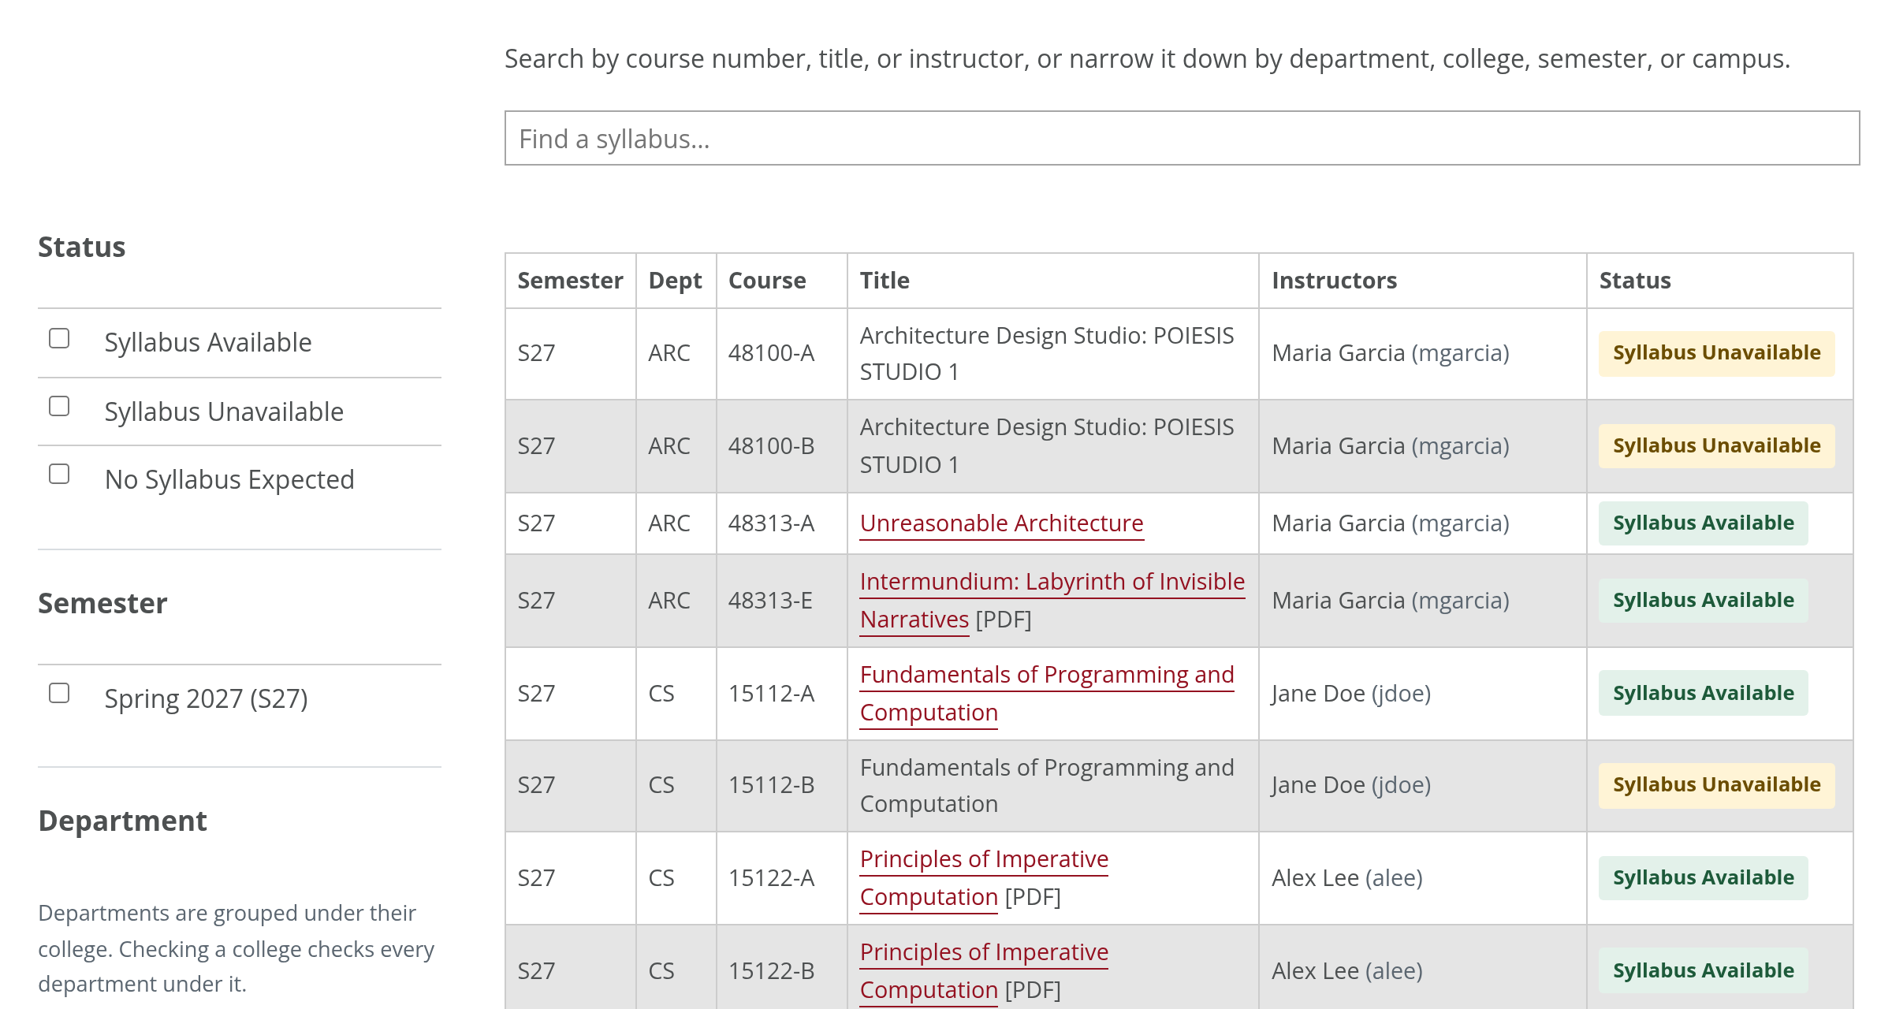
Task: Click the Status filter heading in sidebar
Action: [x=82, y=248]
